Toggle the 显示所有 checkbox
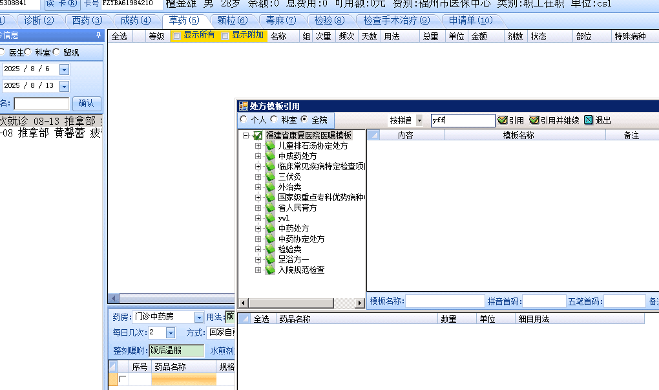659x390 pixels. [177, 36]
